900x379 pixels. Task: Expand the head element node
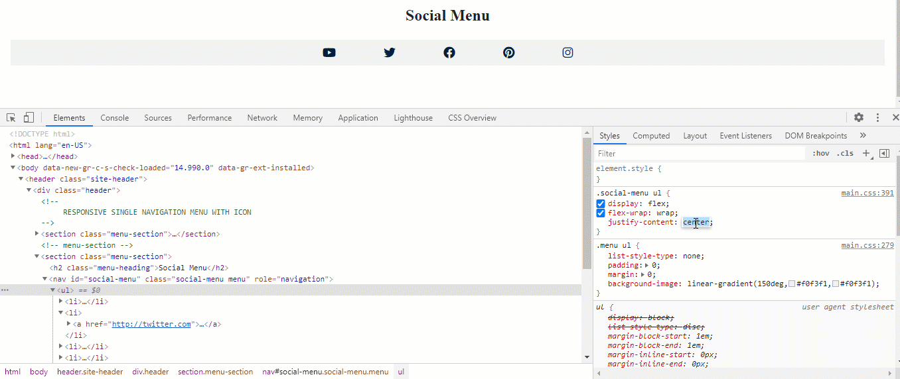coord(13,156)
